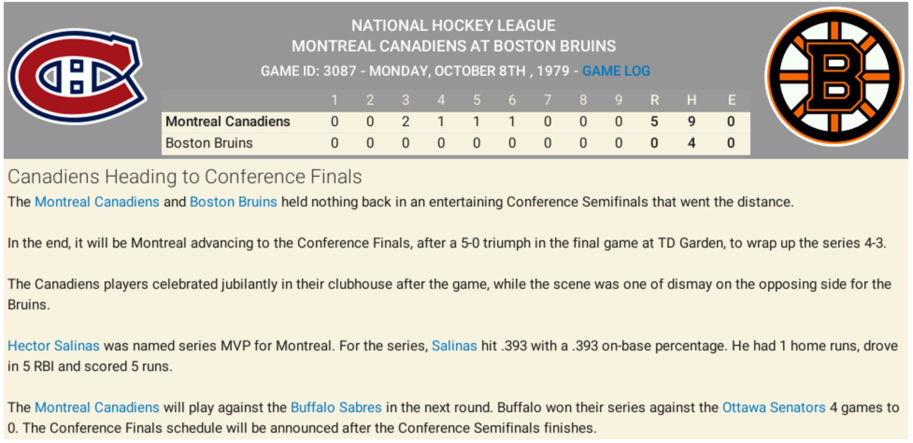The height and width of the screenshot is (443, 913).
Task: Open the Hector Salinas player link
Action: [53, 346]
